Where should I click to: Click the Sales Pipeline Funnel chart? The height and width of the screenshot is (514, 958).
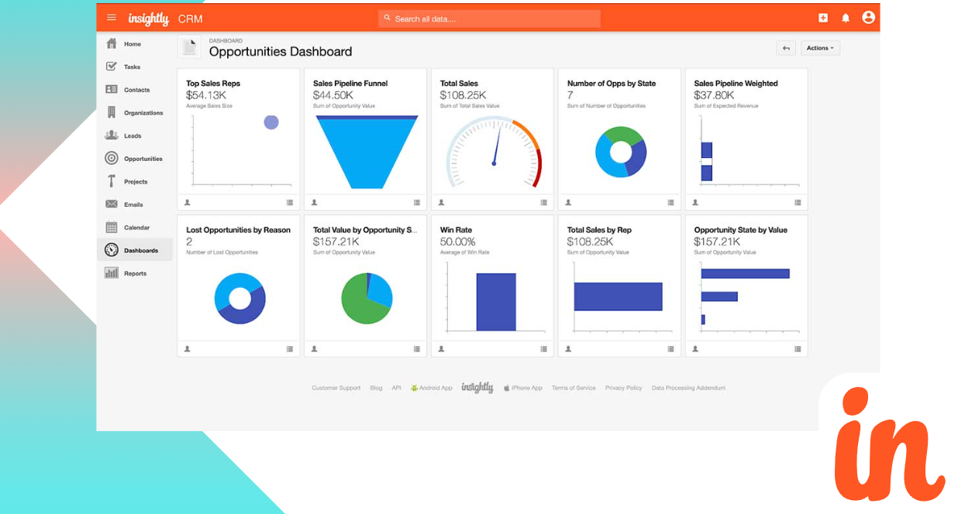tap(367, 152)
